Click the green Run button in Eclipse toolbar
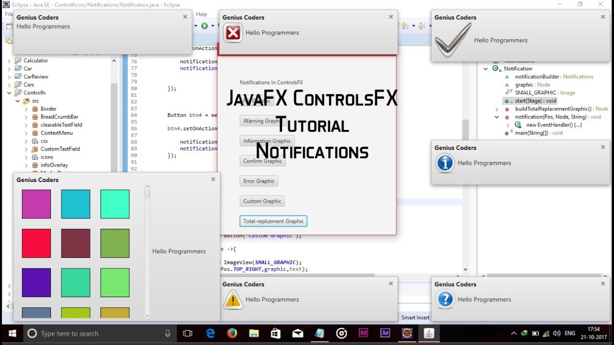This screenshot has width=614, height=345. pos(204,26)
